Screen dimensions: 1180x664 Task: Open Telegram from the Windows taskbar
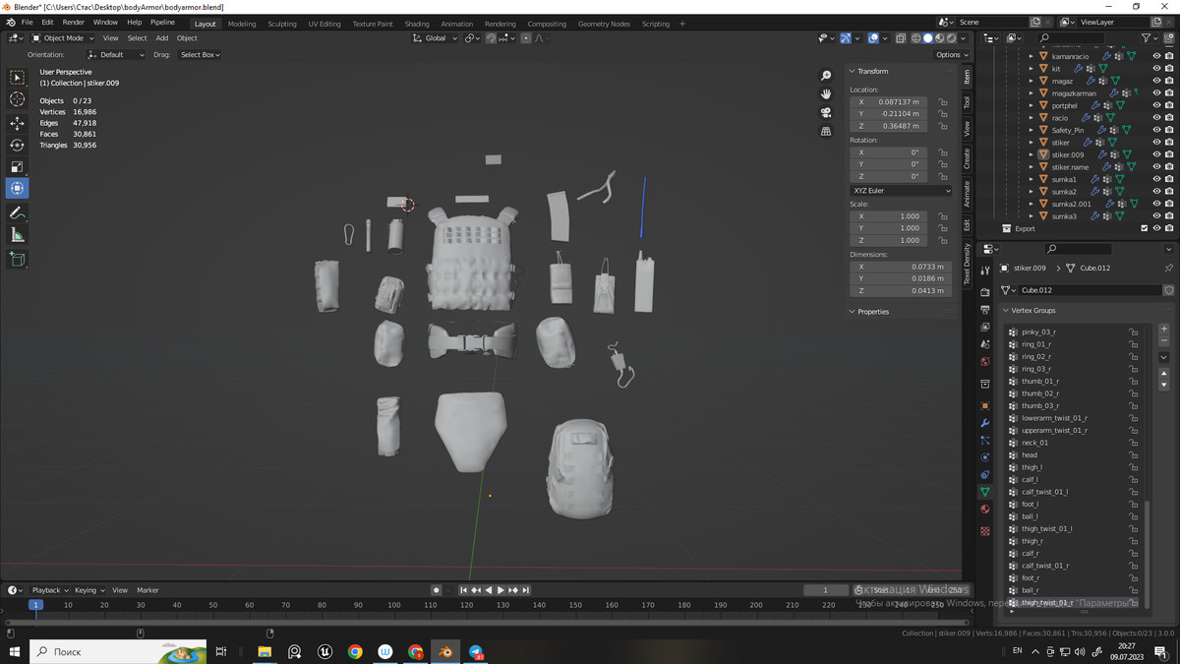tap(476, 651)
